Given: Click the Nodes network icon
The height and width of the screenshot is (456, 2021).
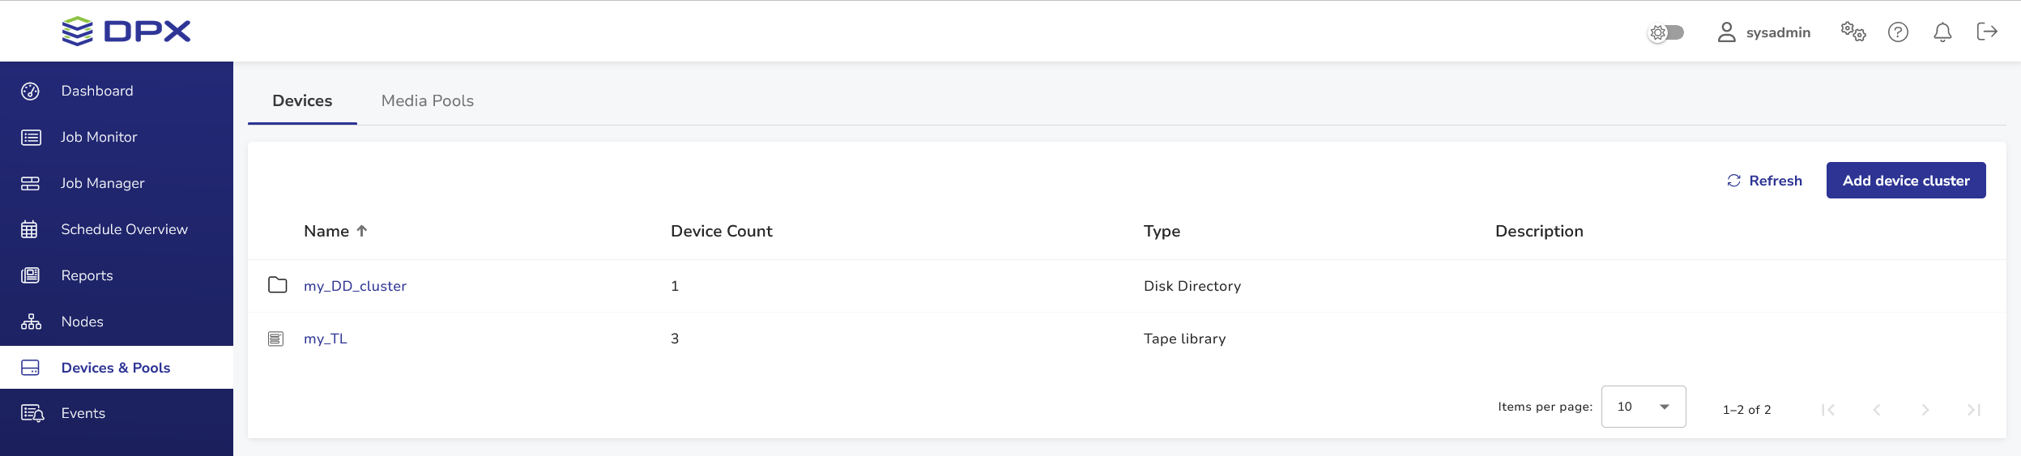Looking at the screenshot, I should (31, 322).
